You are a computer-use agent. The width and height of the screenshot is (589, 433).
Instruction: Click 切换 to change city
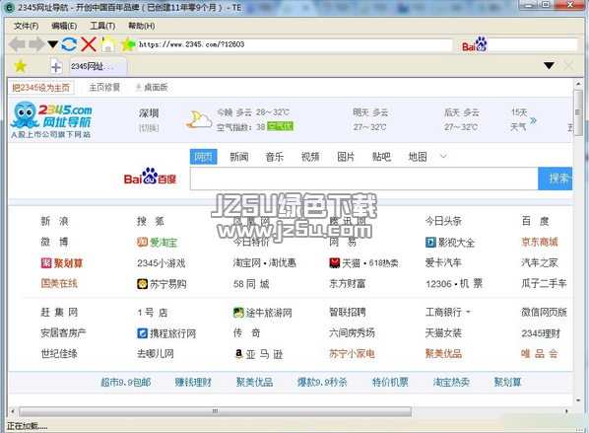149,128
